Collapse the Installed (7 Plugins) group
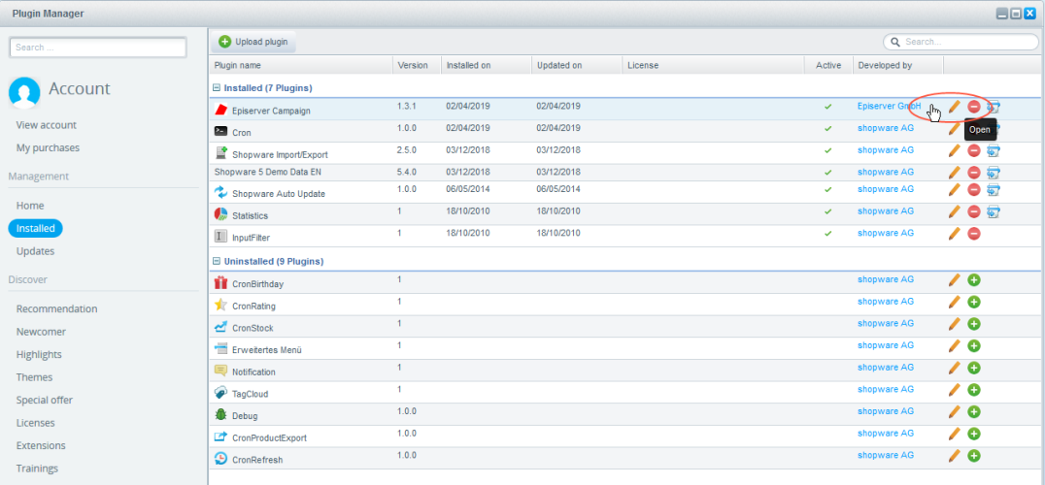The height and width of the screenshot is (485, 1045). [217, 88]
